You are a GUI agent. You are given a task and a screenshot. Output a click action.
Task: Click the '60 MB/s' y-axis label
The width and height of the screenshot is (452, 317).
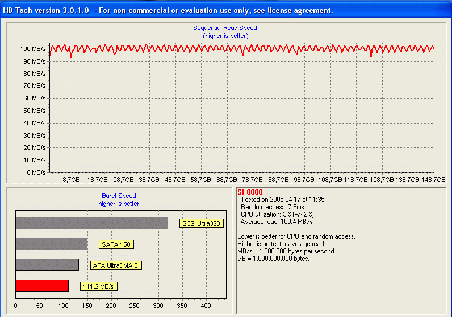point(34,98)
